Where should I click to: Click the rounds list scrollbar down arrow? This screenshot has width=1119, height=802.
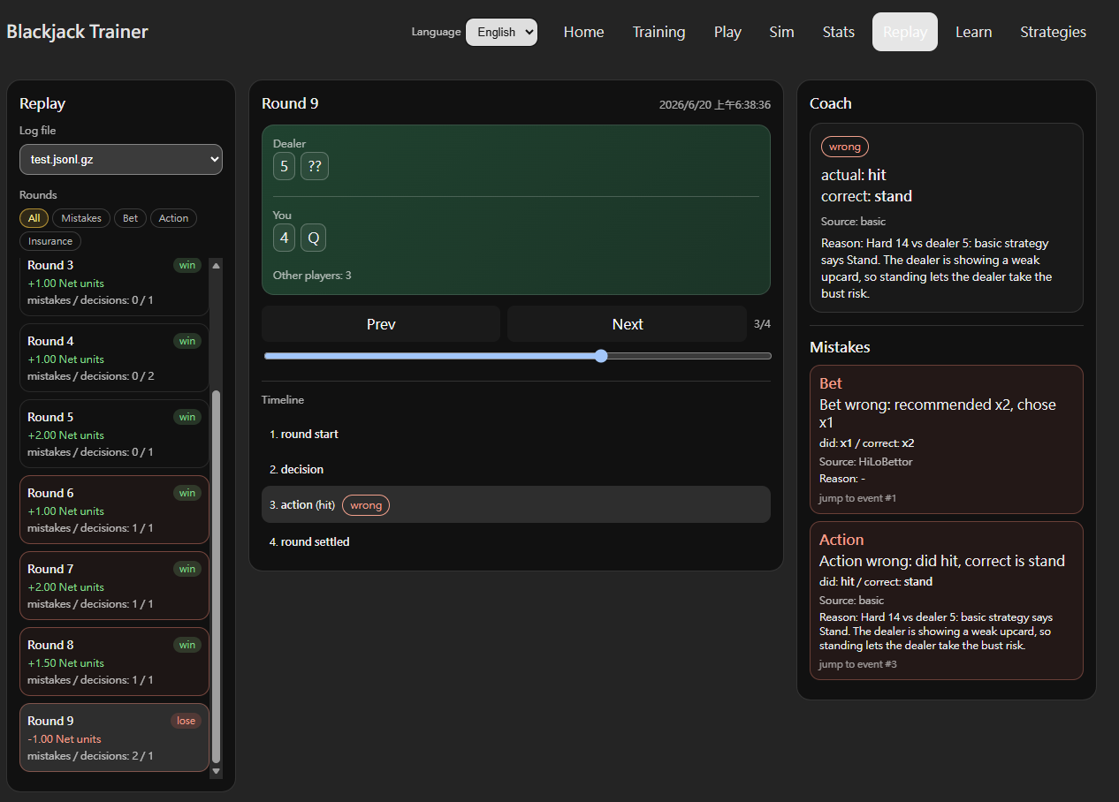pos(216,771)
